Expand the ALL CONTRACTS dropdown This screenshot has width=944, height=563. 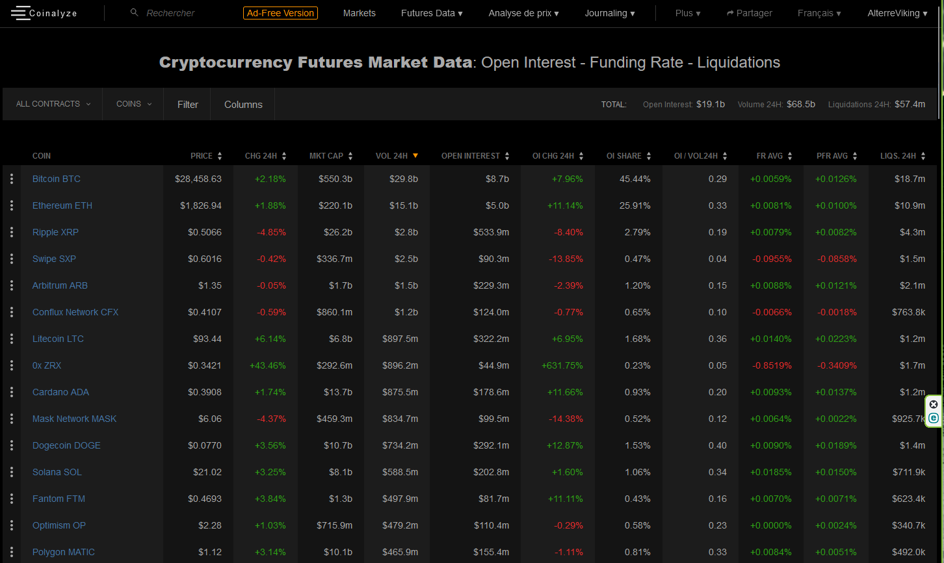point(53,104)
